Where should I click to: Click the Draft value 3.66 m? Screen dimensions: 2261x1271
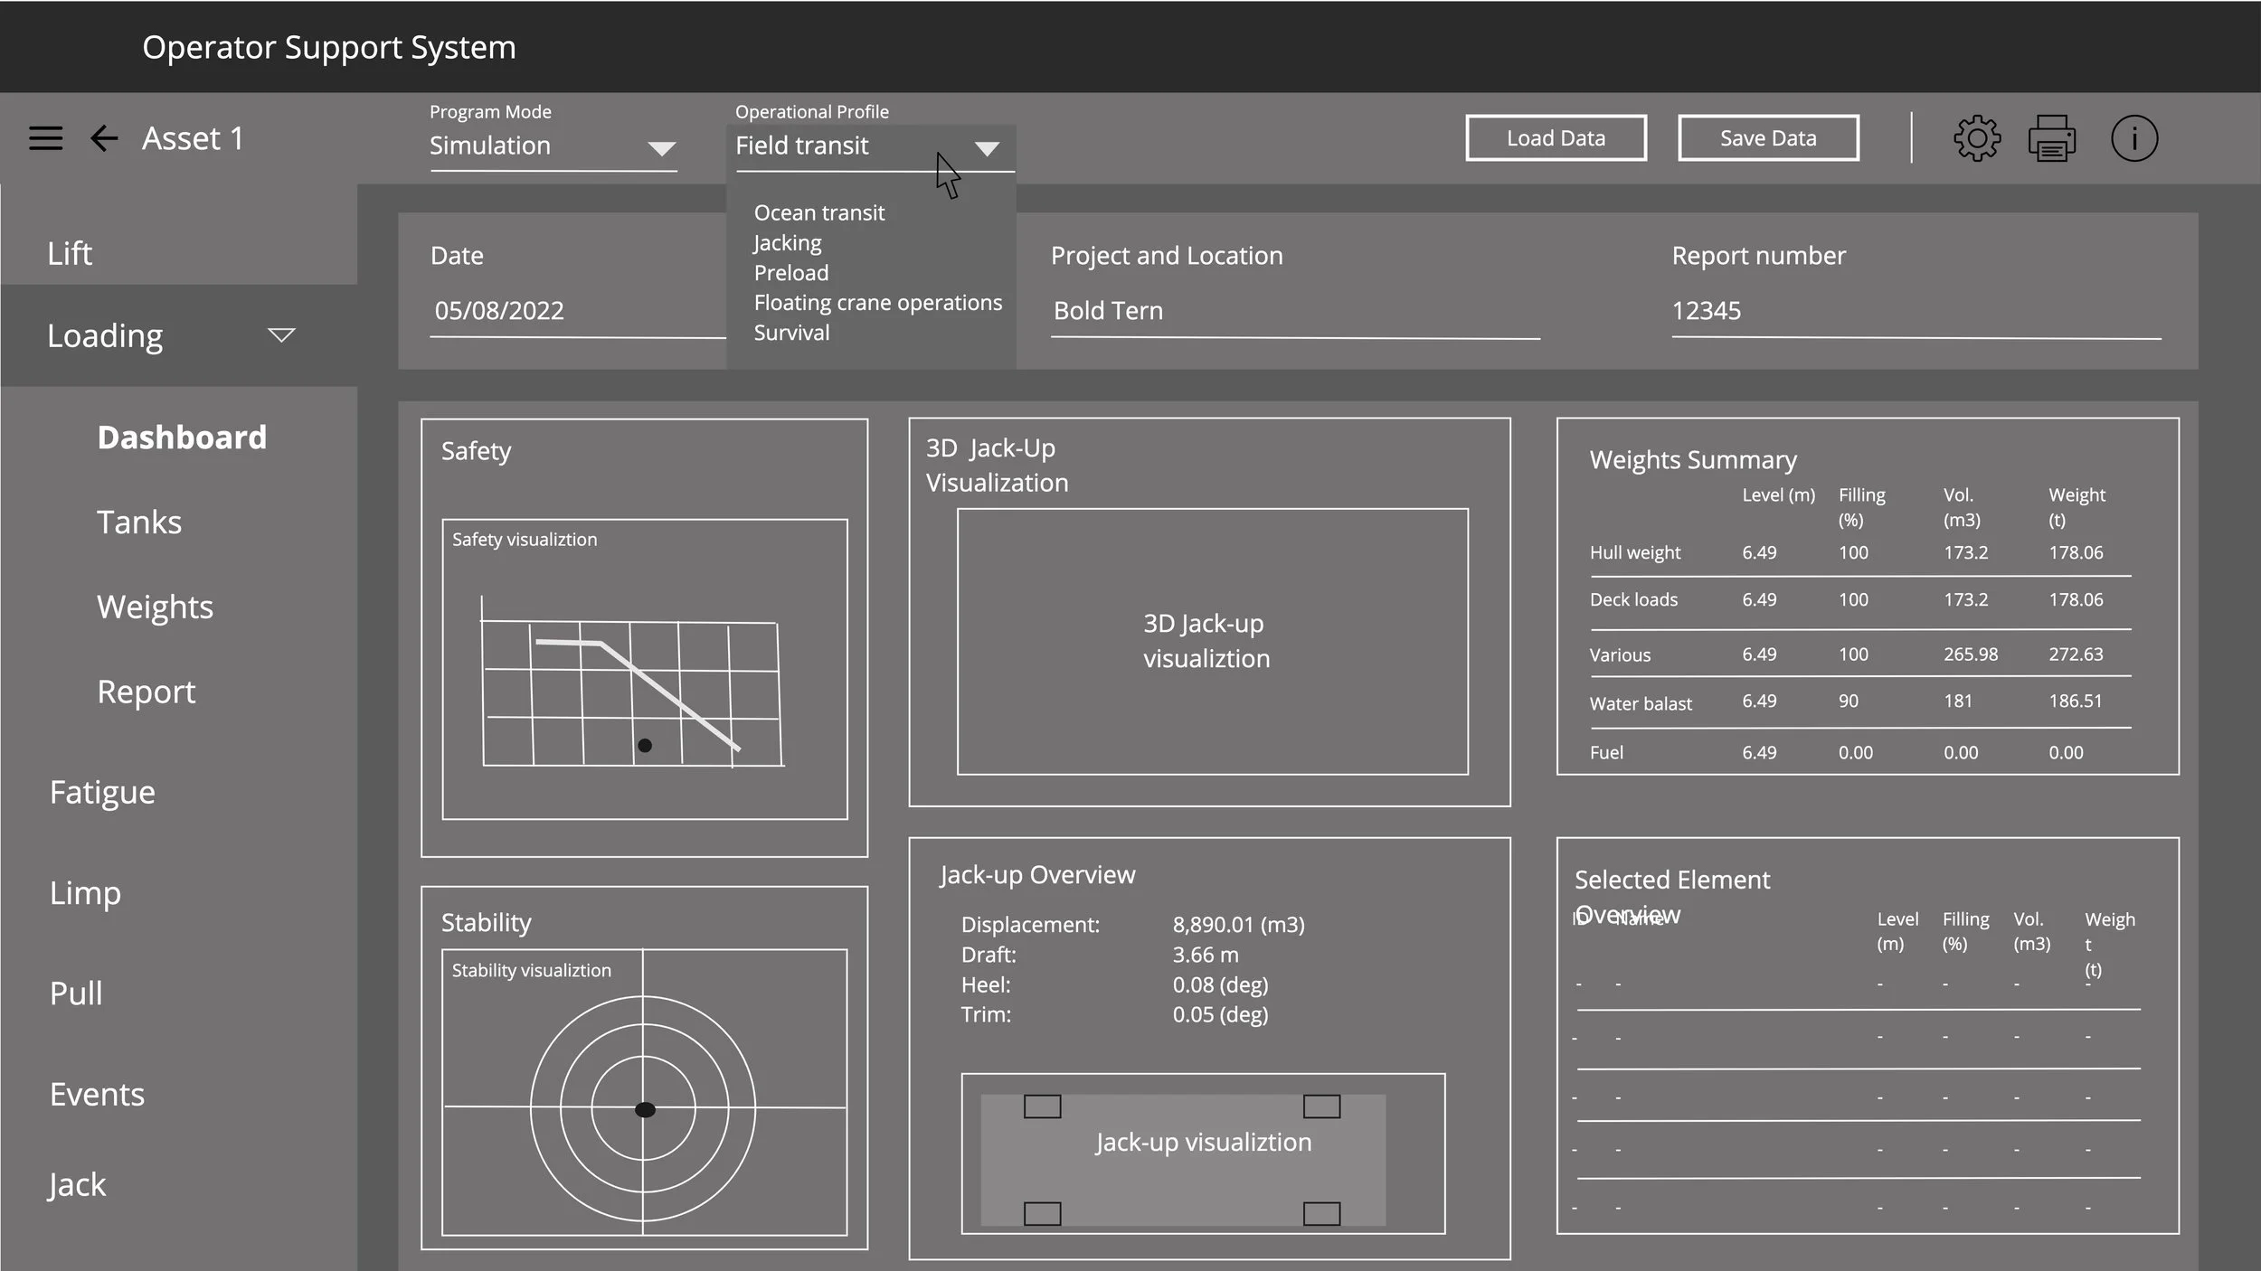coord(1206,955)
